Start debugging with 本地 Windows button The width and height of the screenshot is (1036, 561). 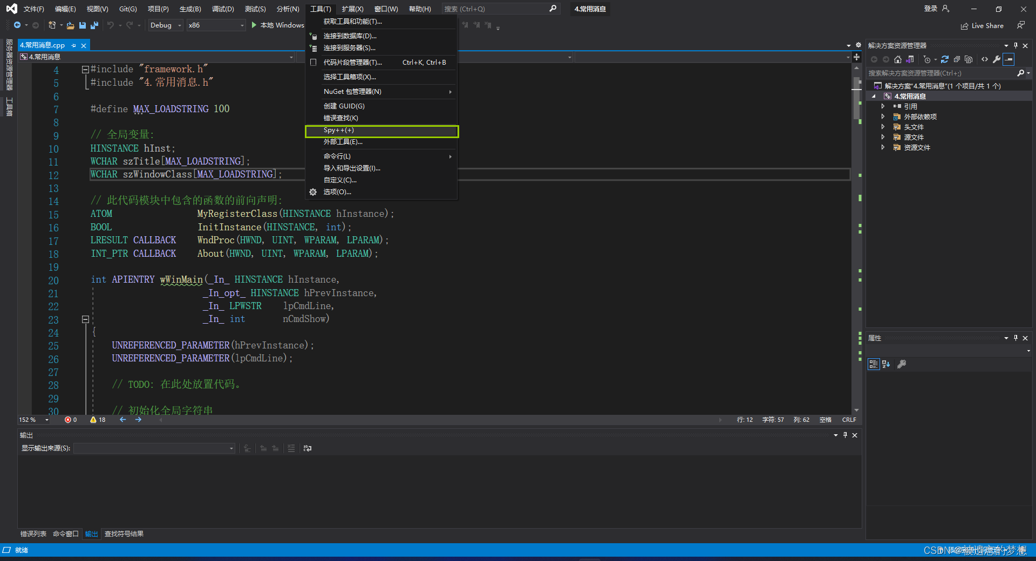click(278, 25)
